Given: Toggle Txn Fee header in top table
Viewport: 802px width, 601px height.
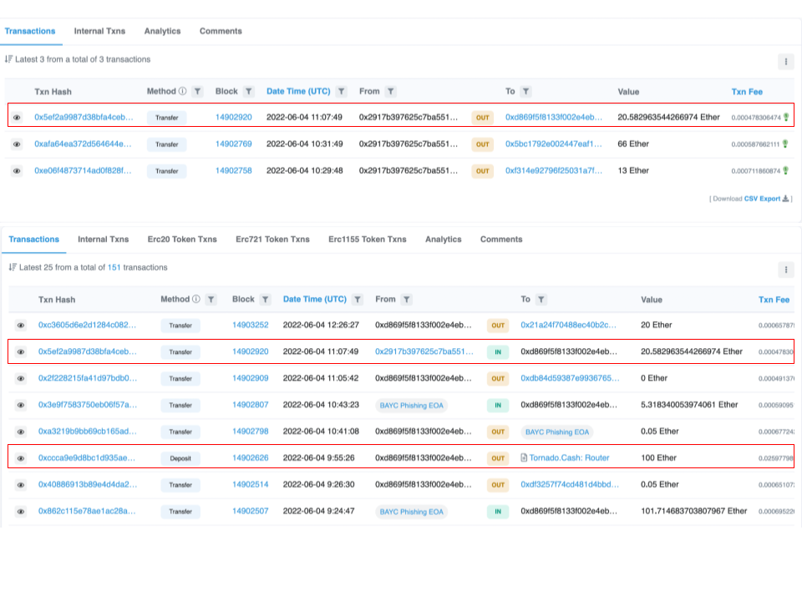Looking at the screenshot, I should click(x=747, y=92).
